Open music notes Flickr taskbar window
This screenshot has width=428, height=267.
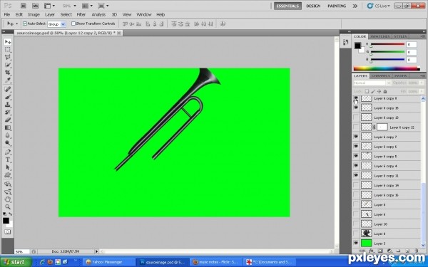coord(215,262)
